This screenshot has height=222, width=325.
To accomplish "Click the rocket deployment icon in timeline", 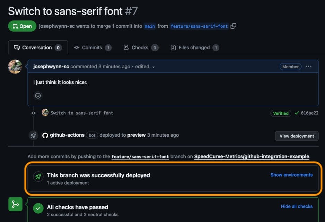I will coord(33,135).
